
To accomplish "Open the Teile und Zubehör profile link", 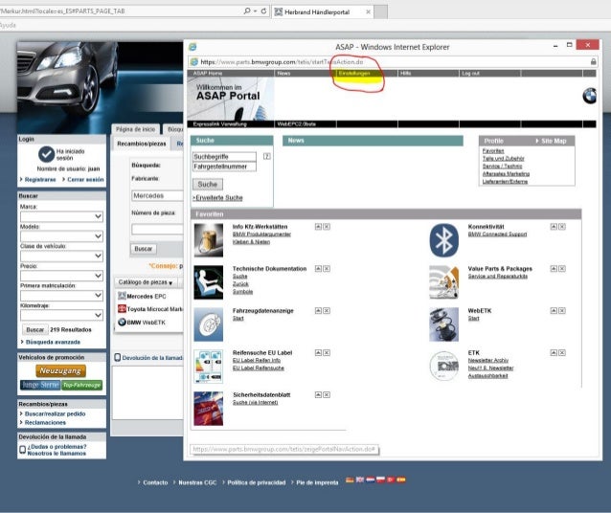I will (503, 159).
